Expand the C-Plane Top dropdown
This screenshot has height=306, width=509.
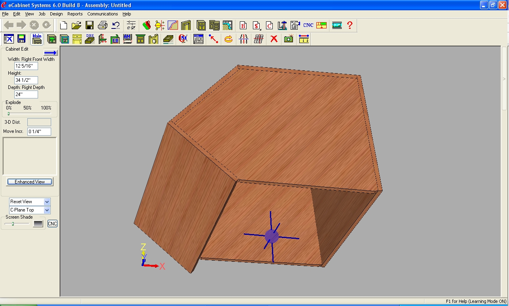pyautogui.click(x=47, y=210)
